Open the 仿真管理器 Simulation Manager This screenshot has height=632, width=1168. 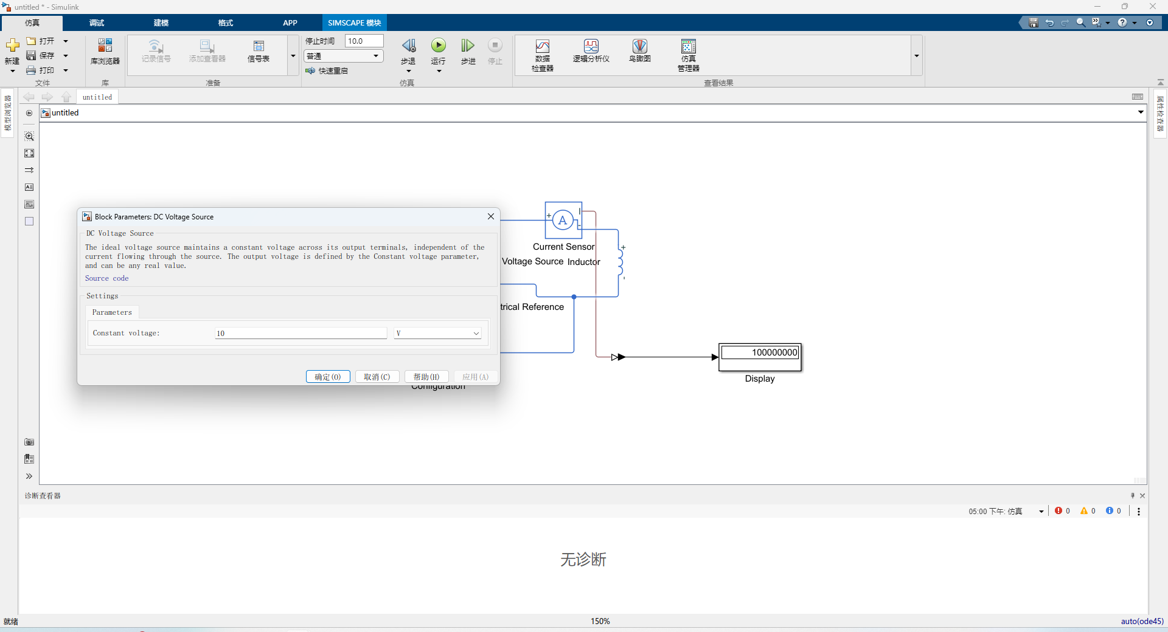point(689,55)
